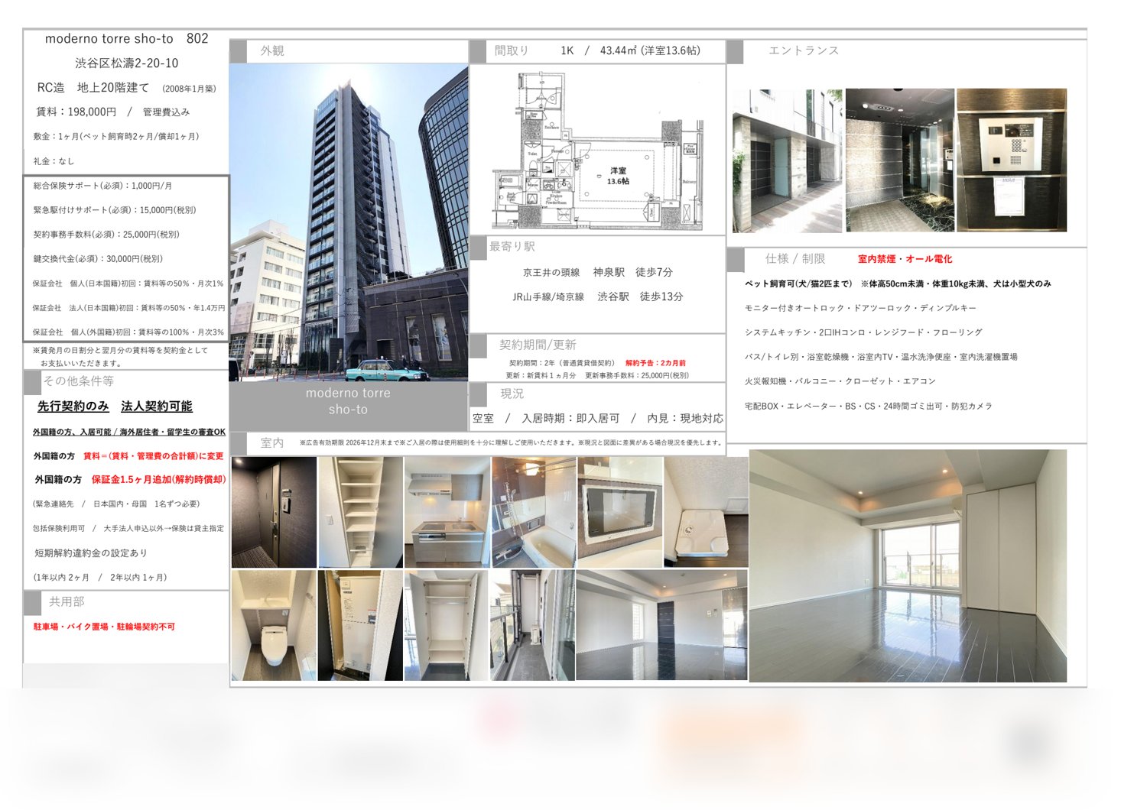Click the '現況' section header
This screenshot has height=810, width=1147.
click(x=512, y=394)
